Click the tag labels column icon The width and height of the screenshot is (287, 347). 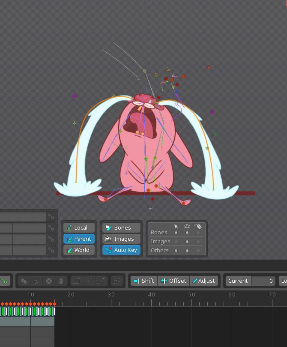coord(198,226)
